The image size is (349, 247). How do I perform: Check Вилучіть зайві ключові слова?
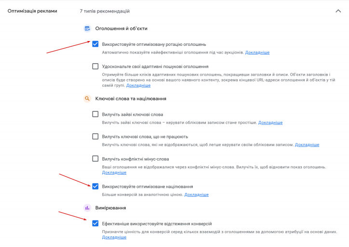pyautogui.click(x=95, y=114)
